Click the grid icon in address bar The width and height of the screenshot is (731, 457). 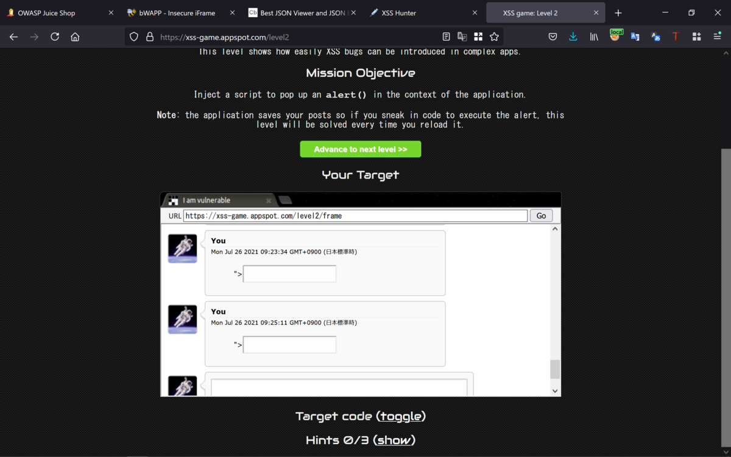pos(478,37)
